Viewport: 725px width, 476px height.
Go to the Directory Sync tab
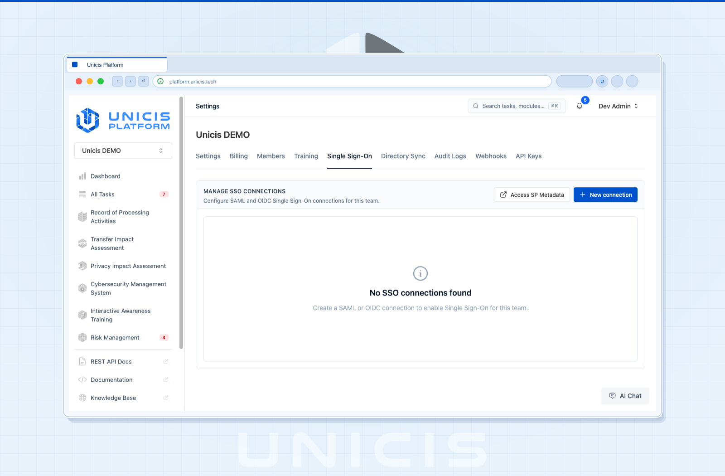tap(403, 156)
